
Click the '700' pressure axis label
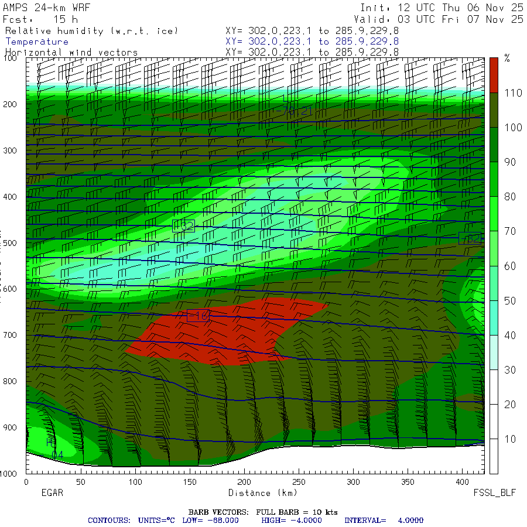click(x=10, y=335)
